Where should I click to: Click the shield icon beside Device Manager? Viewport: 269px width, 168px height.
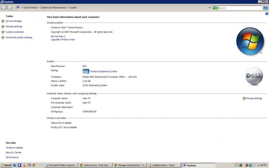coord(3,21)
